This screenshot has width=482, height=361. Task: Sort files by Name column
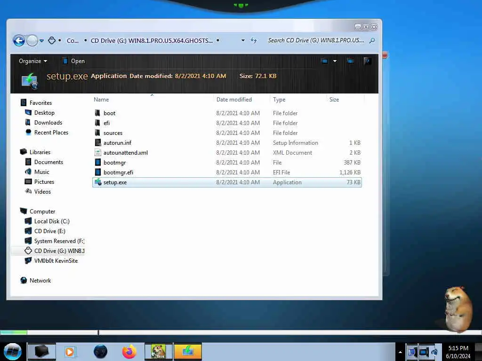[x=101, y=100]
